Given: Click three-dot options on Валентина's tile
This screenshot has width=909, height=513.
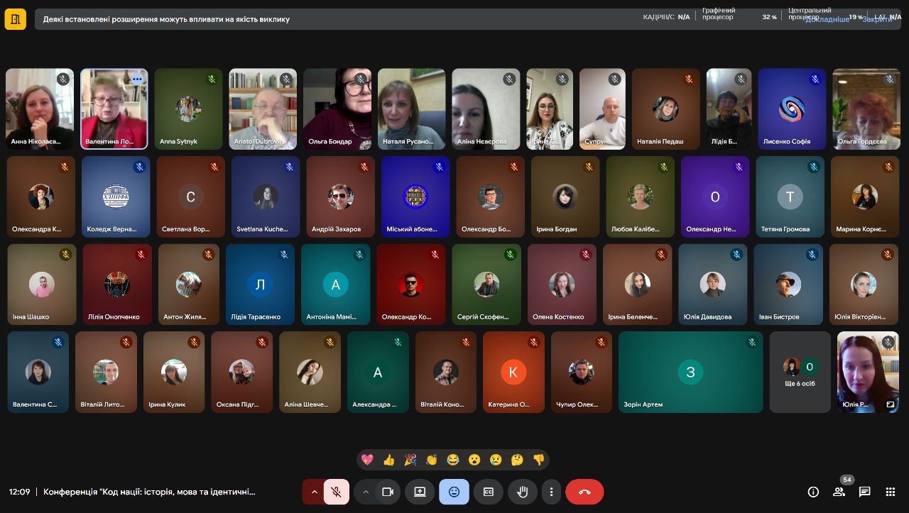Looking at the screenshot, I should click(x=137, y=79).
